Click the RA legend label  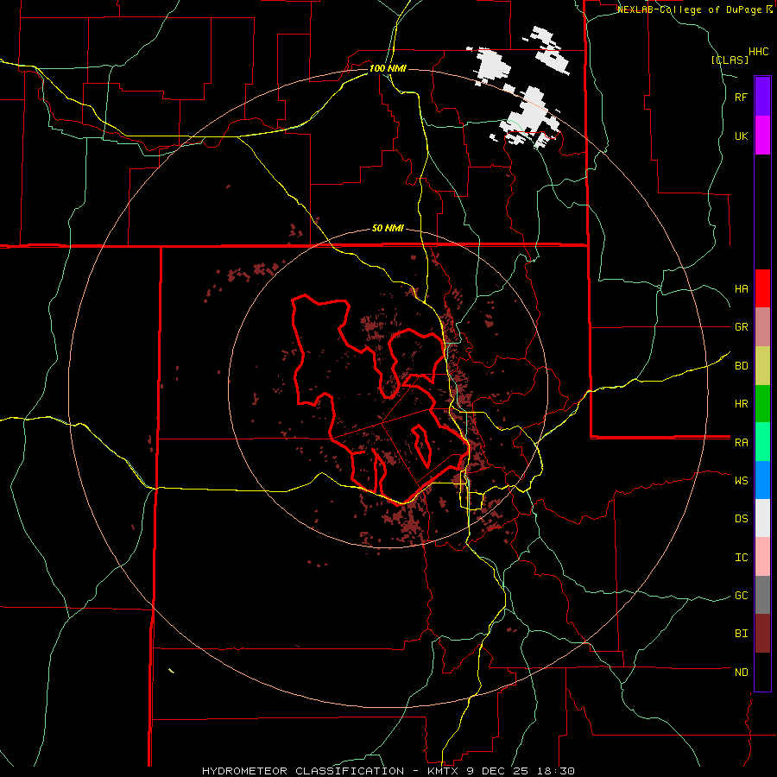coord(741,443)
